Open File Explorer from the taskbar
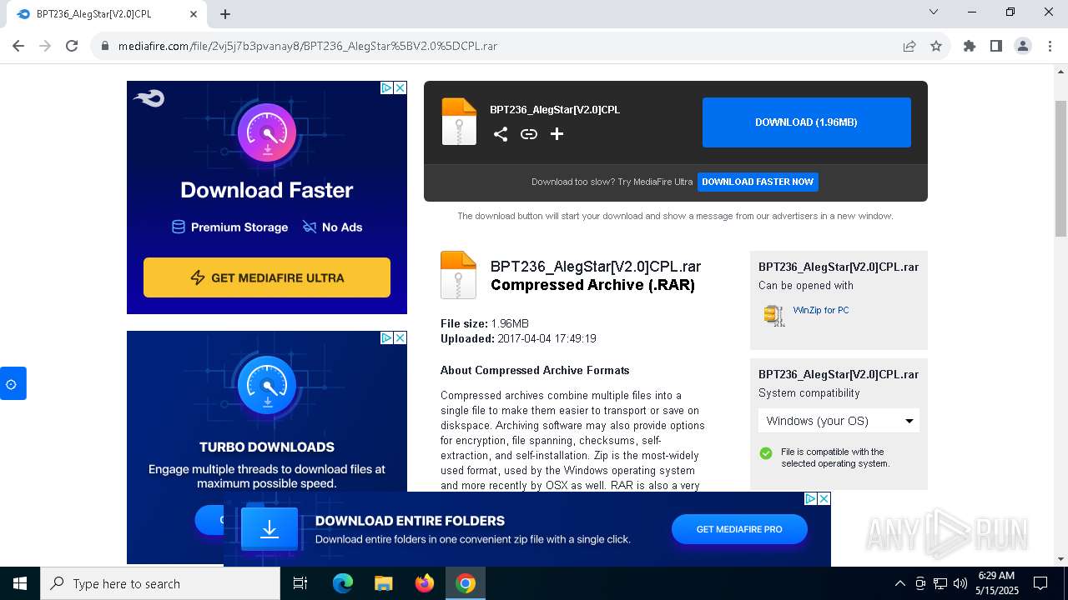This screenshot has width=1068, height=600. 383,583
